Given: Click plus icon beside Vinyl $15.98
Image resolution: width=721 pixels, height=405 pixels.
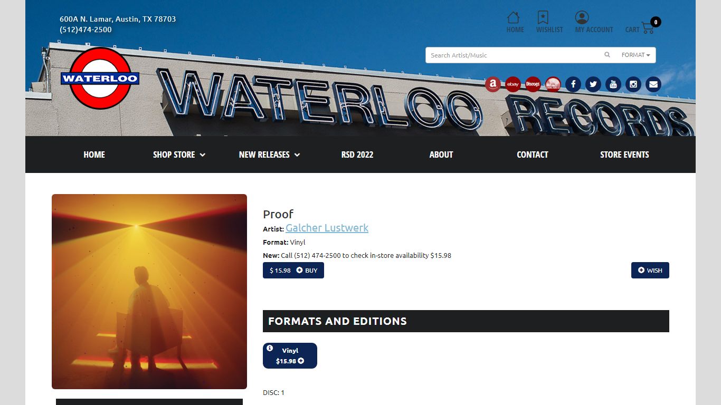Looking at the screenshot, I should pyautogui.click(x=301, y=361).
